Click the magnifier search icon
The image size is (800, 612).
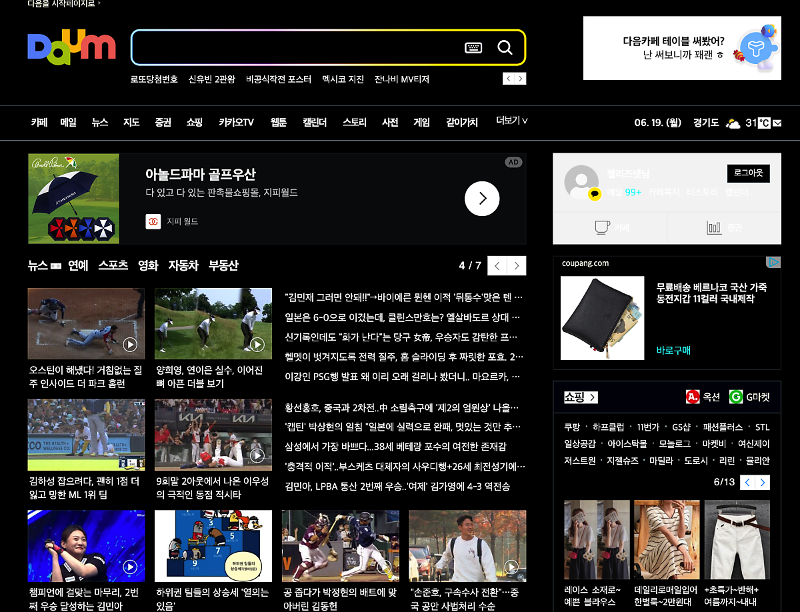505,47
